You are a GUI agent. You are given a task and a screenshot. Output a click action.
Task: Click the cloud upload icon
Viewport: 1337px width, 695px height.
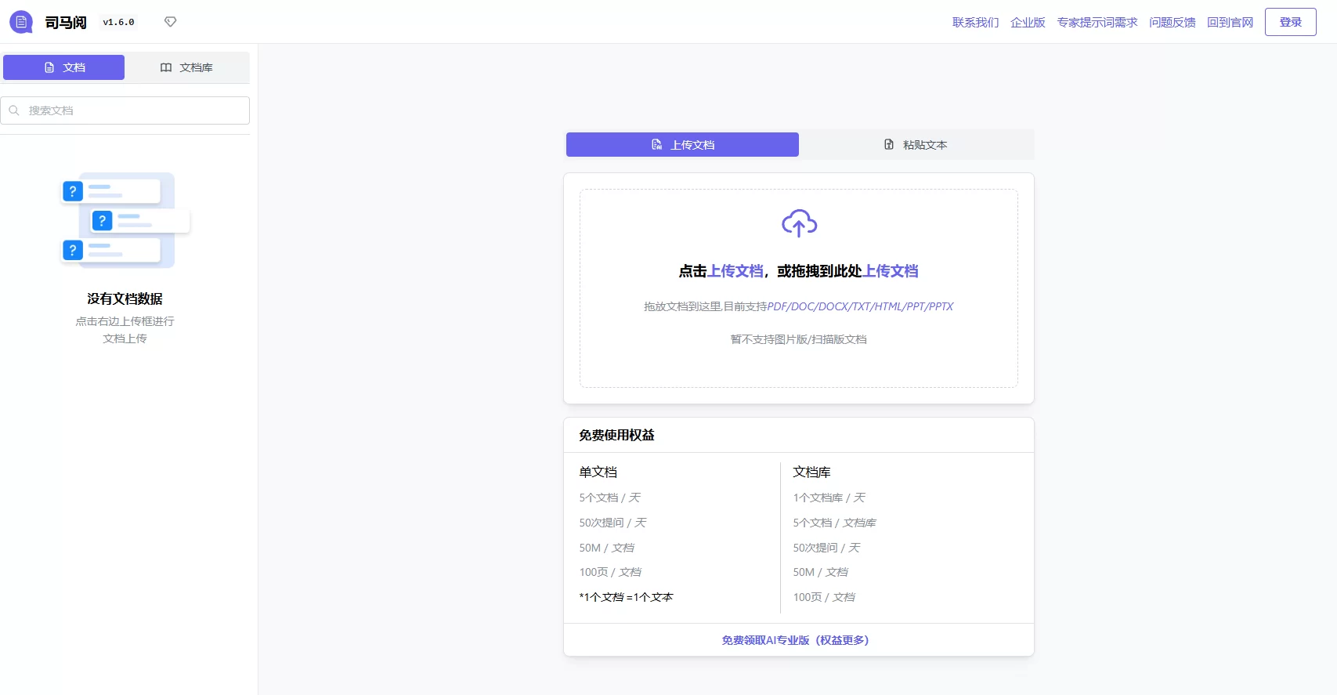coord(799,223)
